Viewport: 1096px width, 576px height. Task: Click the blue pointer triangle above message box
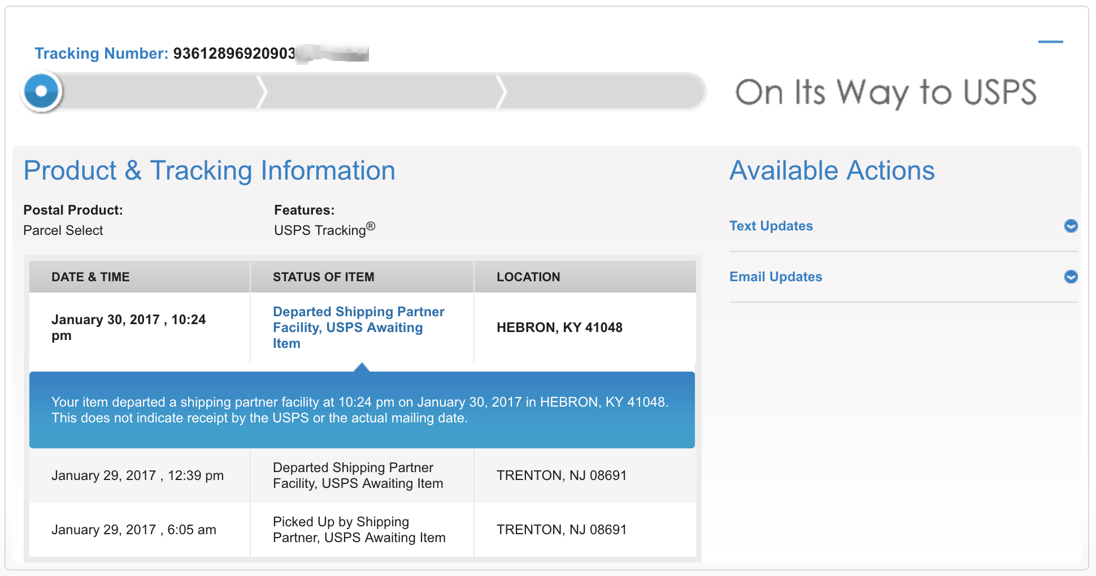[x=362, y=367]
